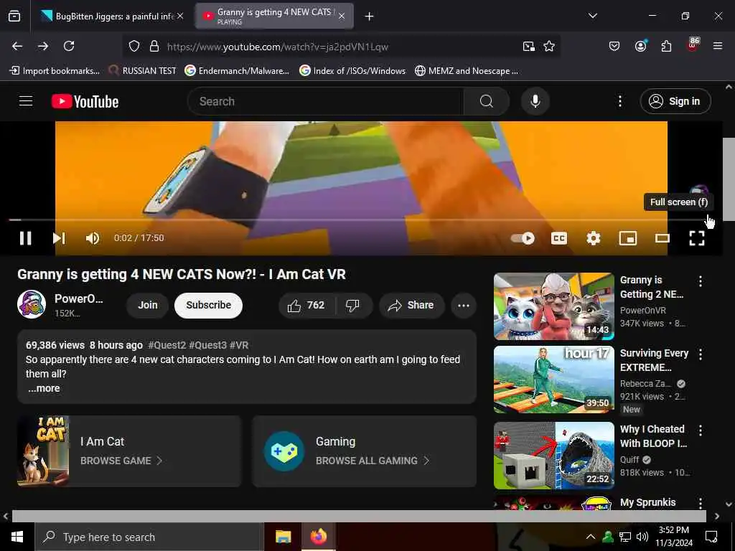Open YouTube settings three-dot menu
The height and width of the screenshot is (551, 735).
click(x=619, y=101)
